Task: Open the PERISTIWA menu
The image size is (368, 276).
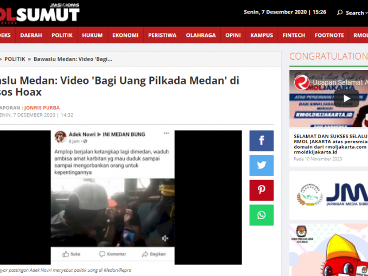Action: tap(162, 35)
